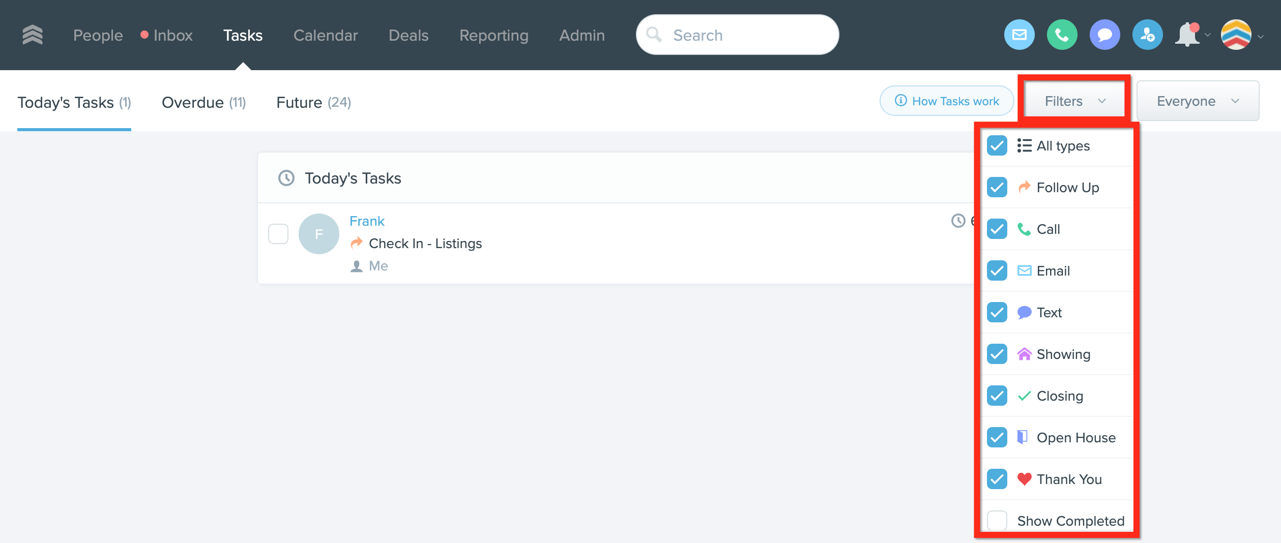Open the Admin menu
Screen dimensions: 1281x543
click(x=582, y=35)
